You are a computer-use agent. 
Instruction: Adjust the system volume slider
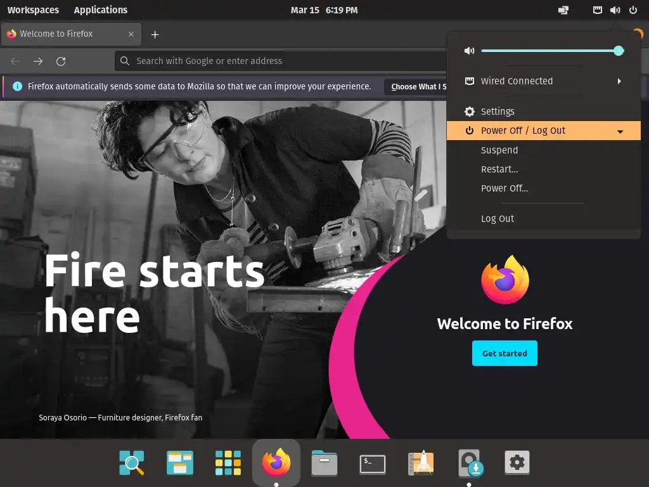(552, 51)
